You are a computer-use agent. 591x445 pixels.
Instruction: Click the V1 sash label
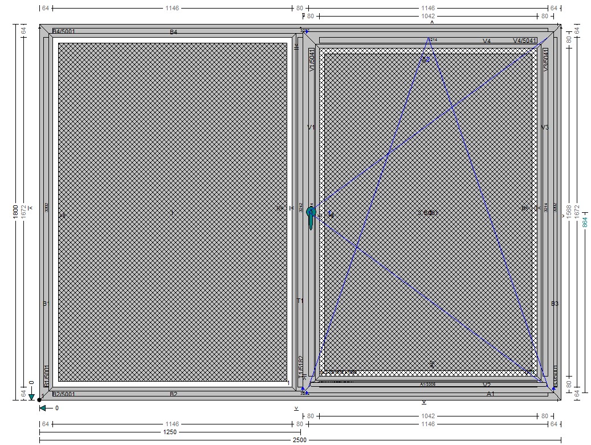tap(311, 128)
